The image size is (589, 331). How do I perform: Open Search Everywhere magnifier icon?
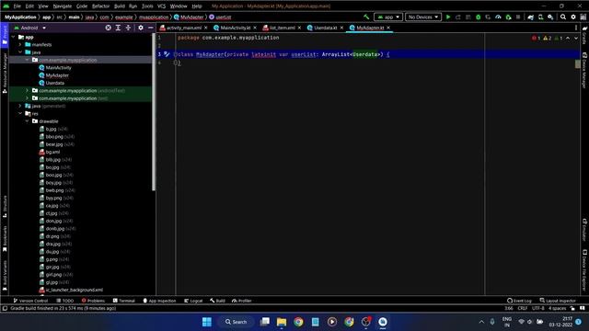pos(563,17)
